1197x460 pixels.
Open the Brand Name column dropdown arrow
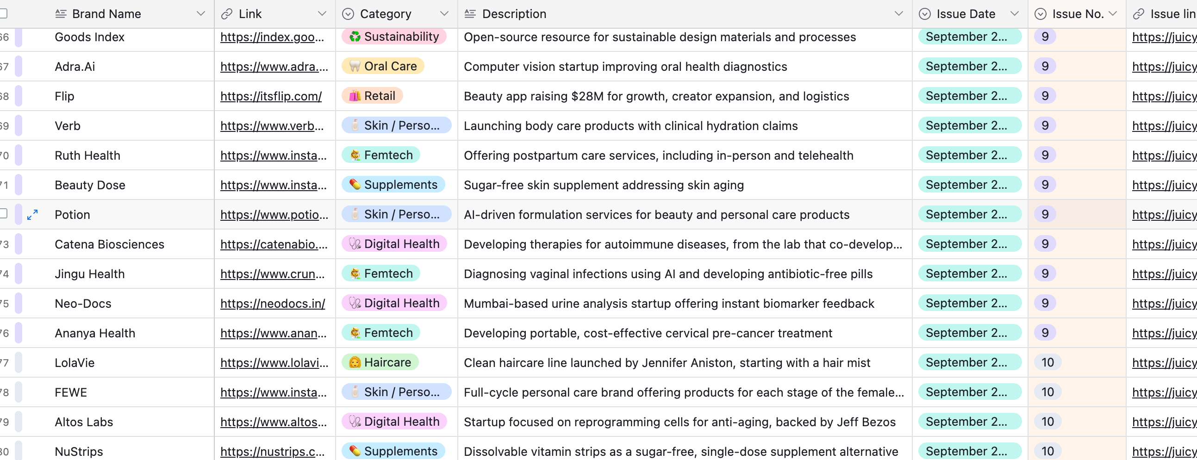pos(201,14)
